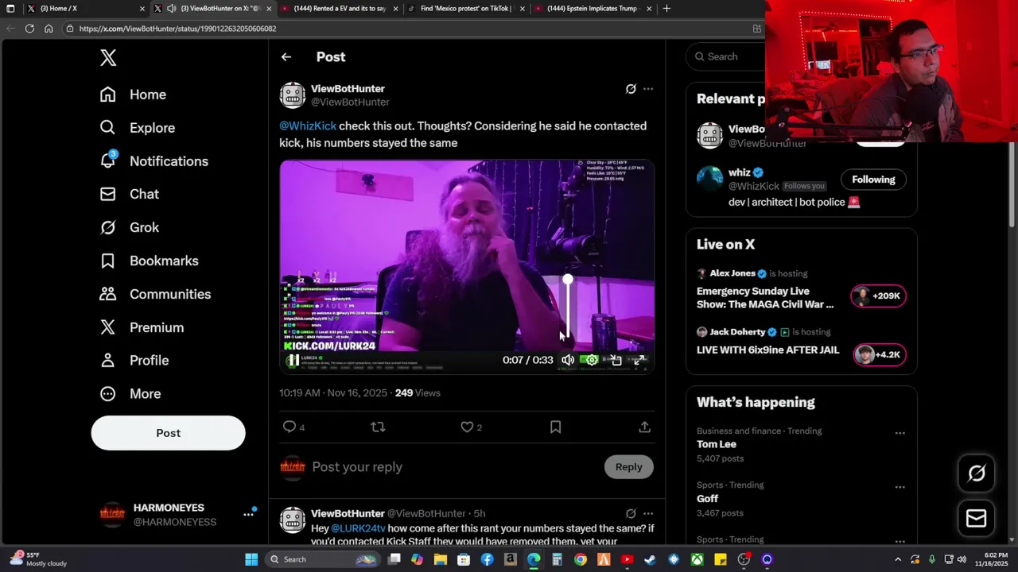This screenshot has height=572, width=1018.
Task: Open File Explorer from the taskbar
Action: click(441, 559)
